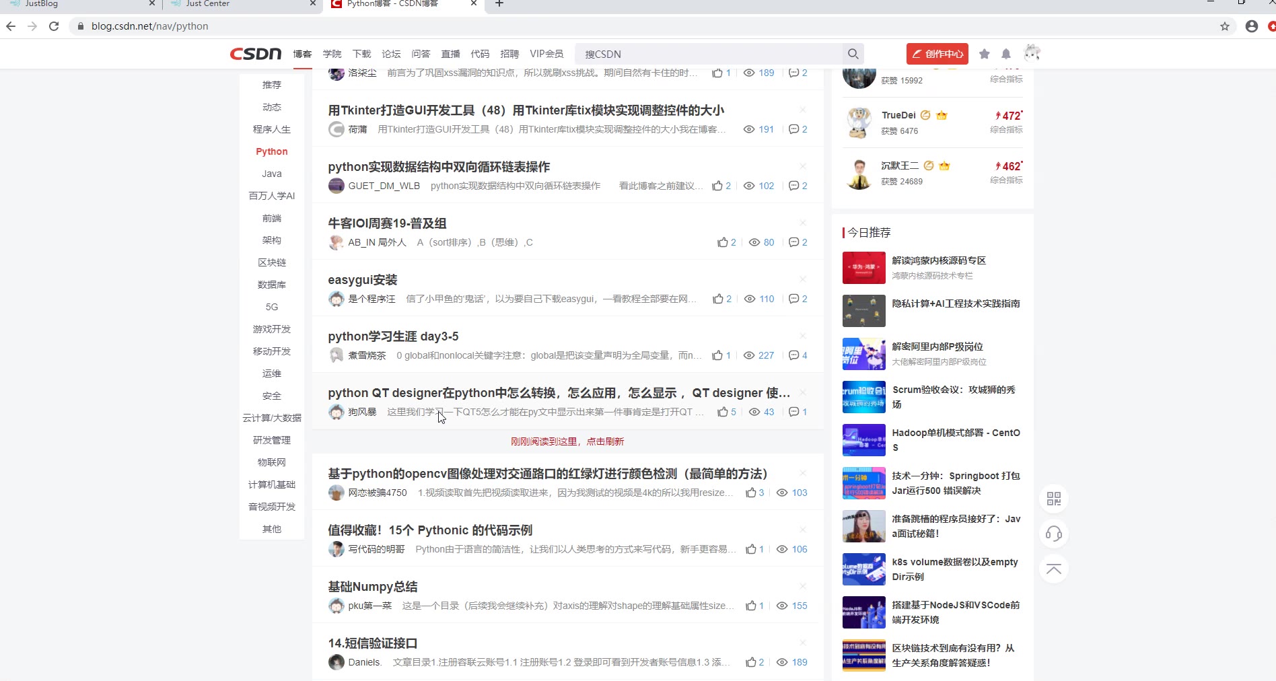Open comments of the QT designer article
The height and width of the screenshot is (681, 1276).
798,412
